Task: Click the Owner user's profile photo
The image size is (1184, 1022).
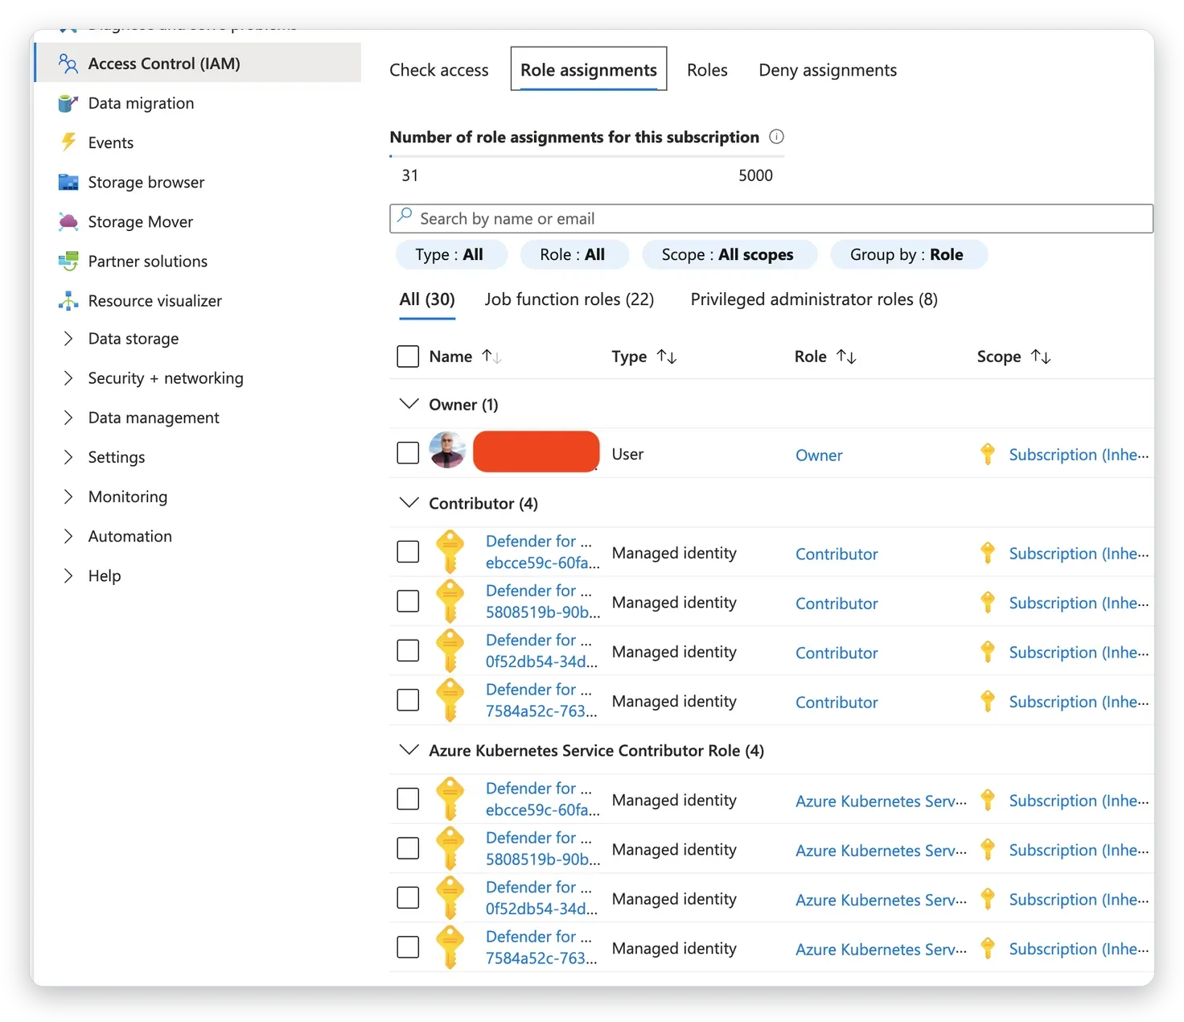Action: click(447, 450)
